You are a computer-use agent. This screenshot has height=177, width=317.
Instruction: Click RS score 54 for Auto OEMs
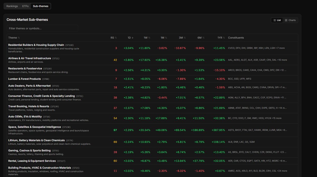pyautogui.click(x=115, y=118)
